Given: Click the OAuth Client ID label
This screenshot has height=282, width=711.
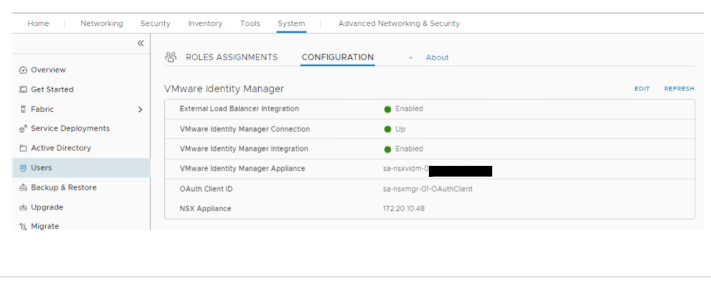Looking at the screenshot, I should 206,189.
